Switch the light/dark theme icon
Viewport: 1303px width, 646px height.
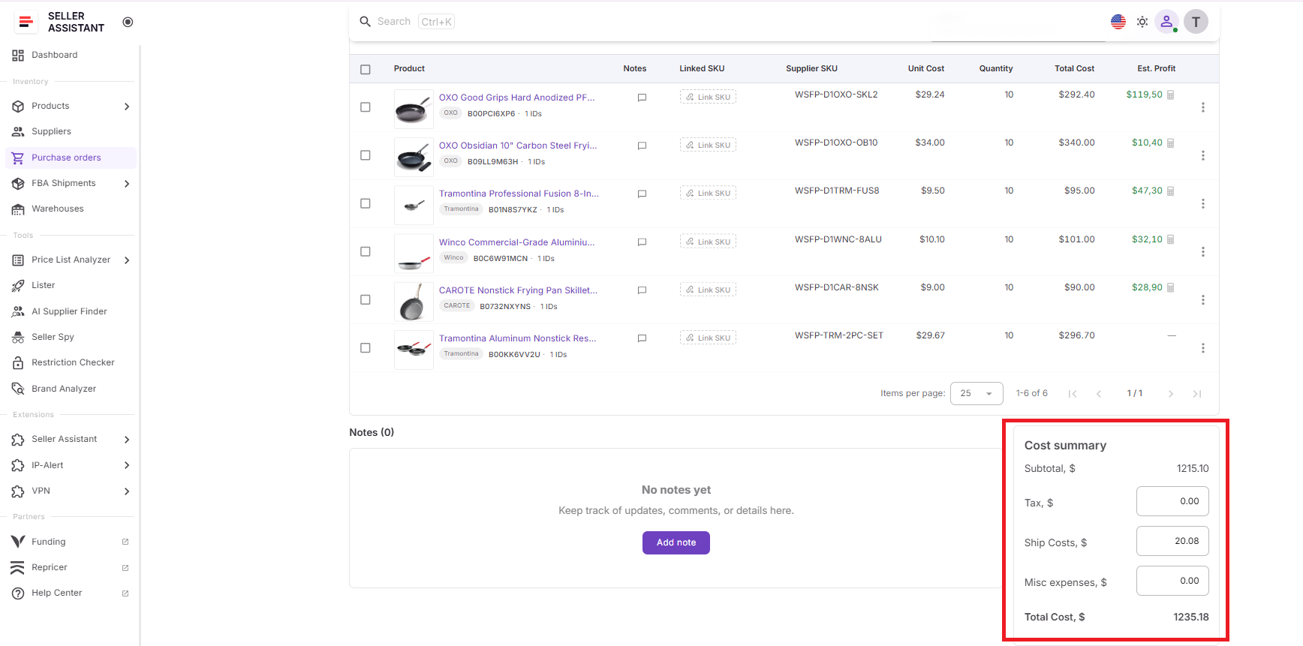pos(1142,22)
